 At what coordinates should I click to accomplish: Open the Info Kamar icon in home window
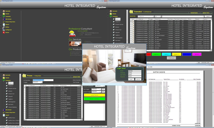tap(4, 19)
